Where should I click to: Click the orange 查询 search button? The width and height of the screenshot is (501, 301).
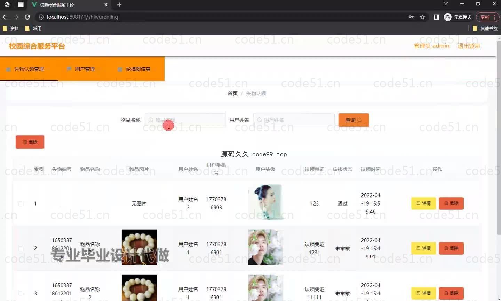(353, 120)
